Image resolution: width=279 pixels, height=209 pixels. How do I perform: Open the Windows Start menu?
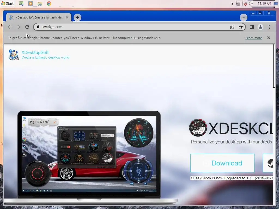click(x=7, y=3)
